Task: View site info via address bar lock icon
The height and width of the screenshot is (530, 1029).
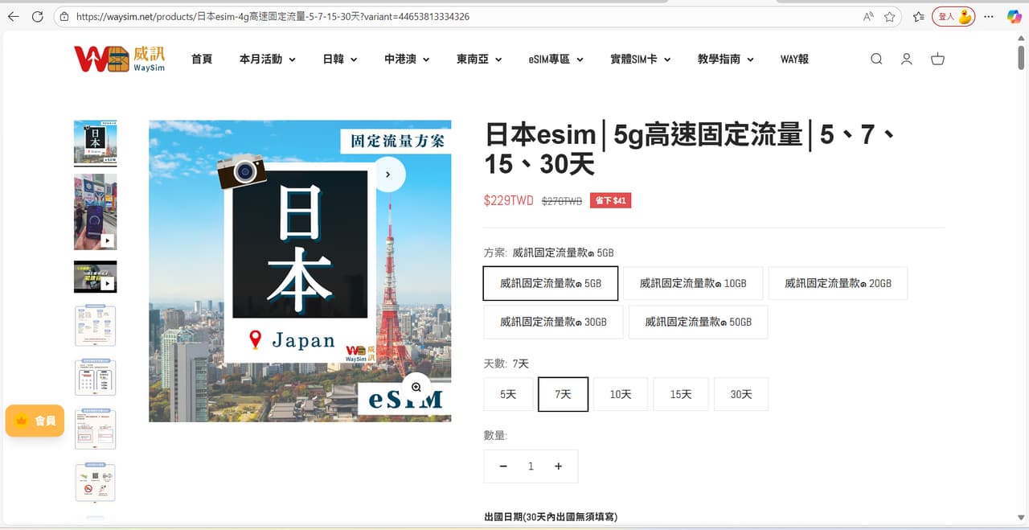Action: [64, 16]
